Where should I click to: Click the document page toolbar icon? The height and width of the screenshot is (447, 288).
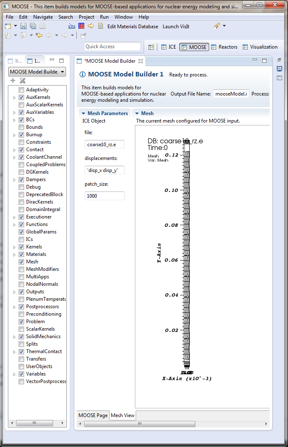[100, 26]
